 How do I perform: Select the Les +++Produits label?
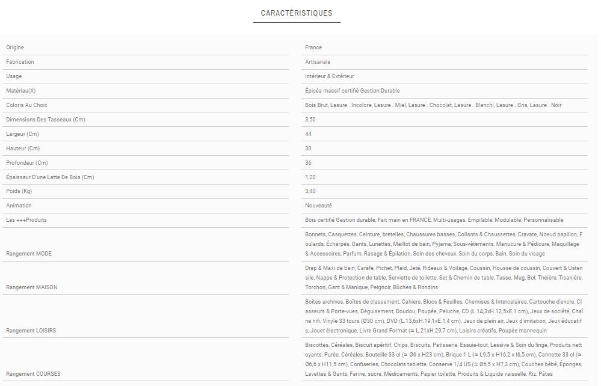[26, 220]
